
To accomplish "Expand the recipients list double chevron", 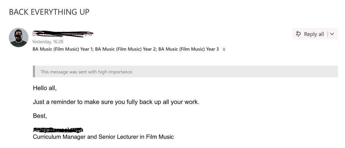I will point(224,49).
